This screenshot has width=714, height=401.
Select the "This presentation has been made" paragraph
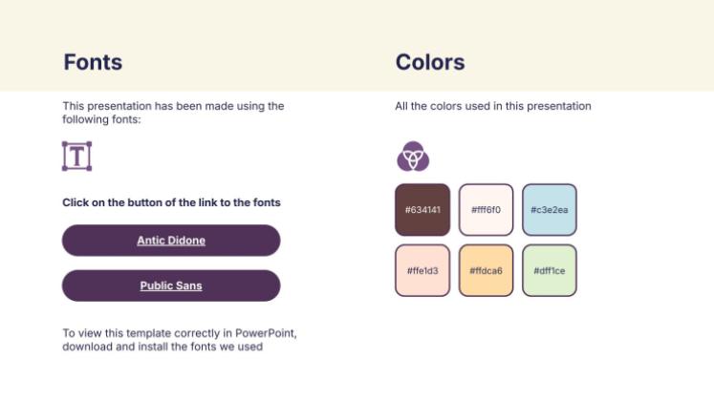173,113
